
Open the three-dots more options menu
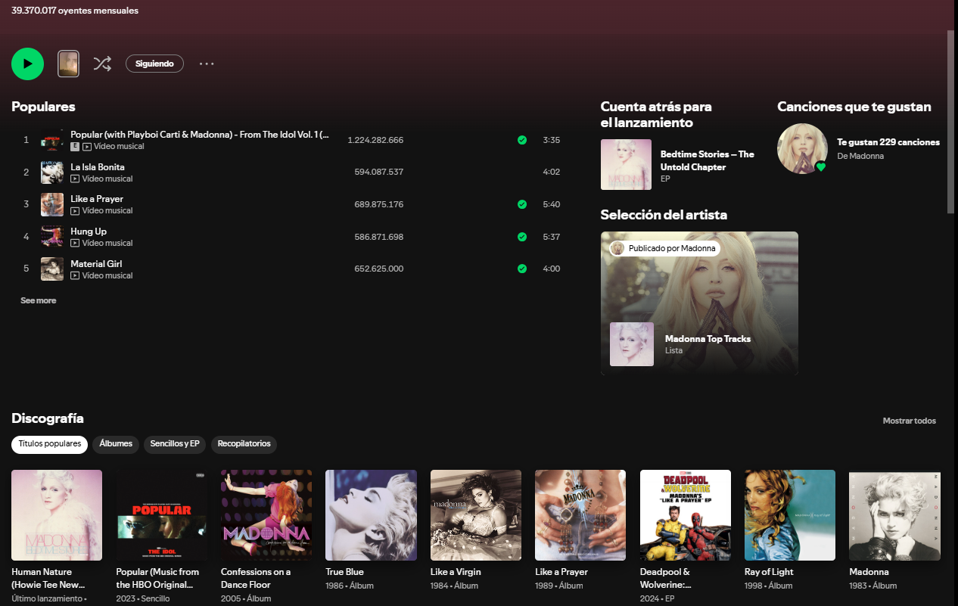point(207,64)
